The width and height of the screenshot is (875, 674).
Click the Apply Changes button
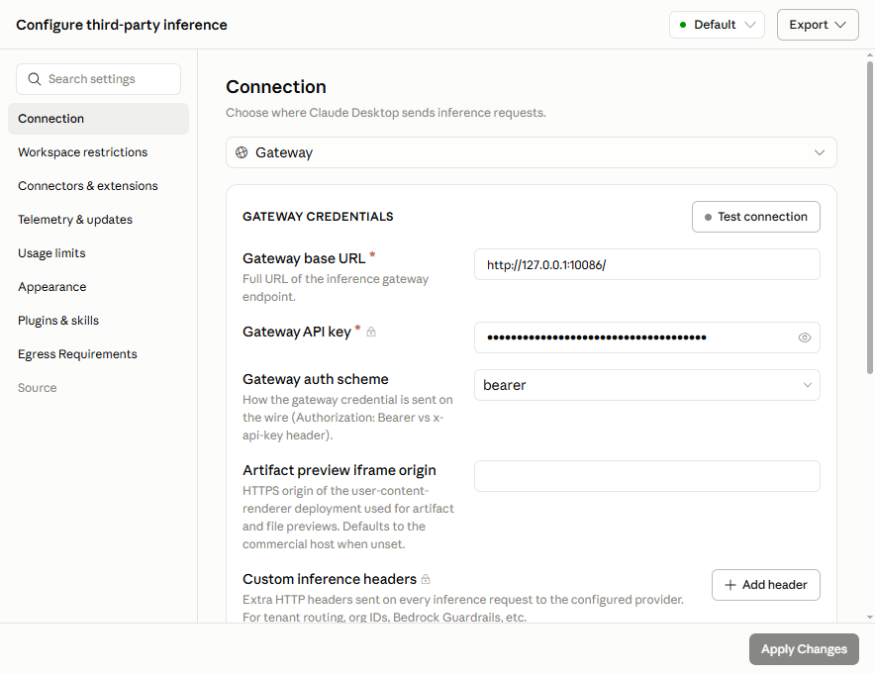[804, 649]
